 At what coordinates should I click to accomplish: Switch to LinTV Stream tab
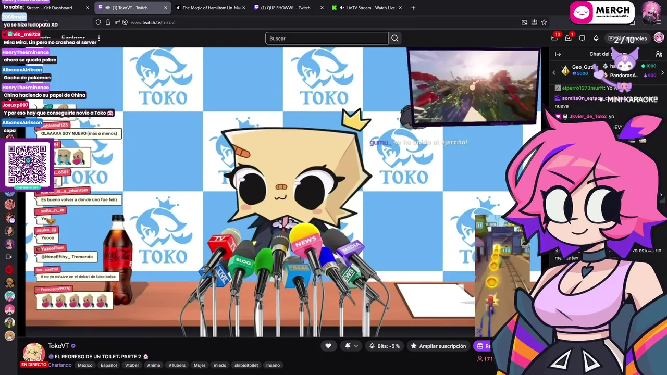[366, 8]
